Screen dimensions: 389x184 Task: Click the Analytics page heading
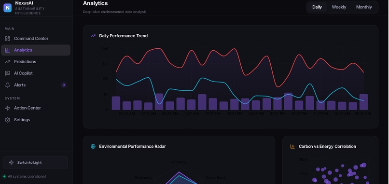(x=95, y=3)
